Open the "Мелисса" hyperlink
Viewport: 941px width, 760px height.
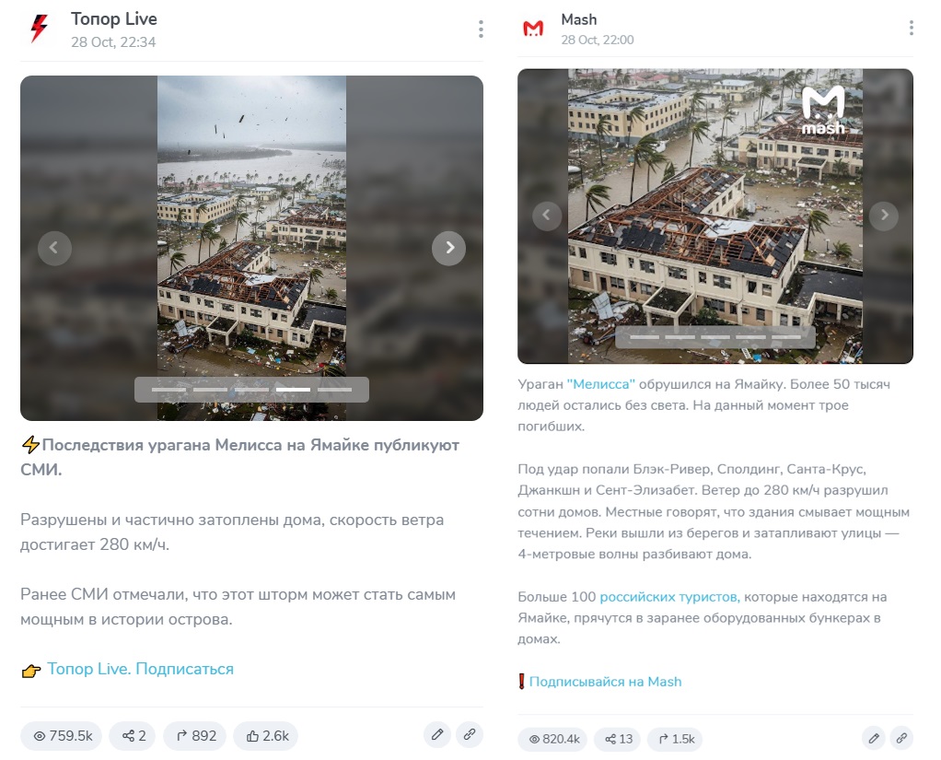coord(600,384)
